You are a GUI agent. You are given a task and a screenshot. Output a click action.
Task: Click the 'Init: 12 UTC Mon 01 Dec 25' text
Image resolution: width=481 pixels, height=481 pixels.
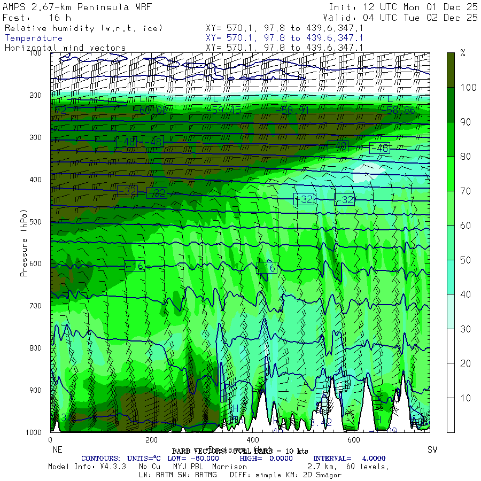[x=404, y=7]
